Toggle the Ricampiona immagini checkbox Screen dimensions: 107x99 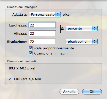(31, 53)
